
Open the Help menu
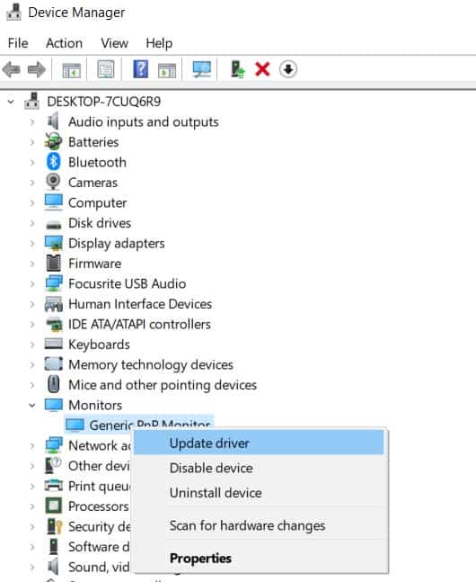click(159, 43)
